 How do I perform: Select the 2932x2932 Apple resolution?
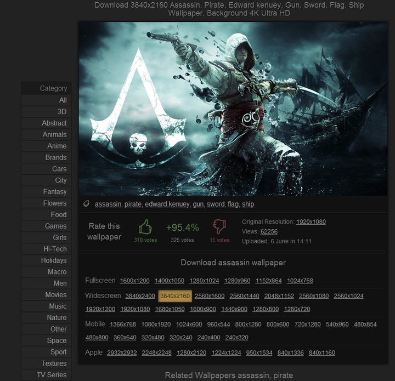point(122,353)
